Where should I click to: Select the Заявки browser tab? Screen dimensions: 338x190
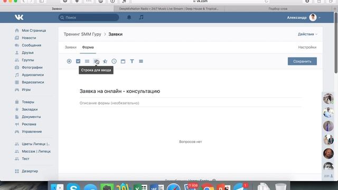(57, 8)
